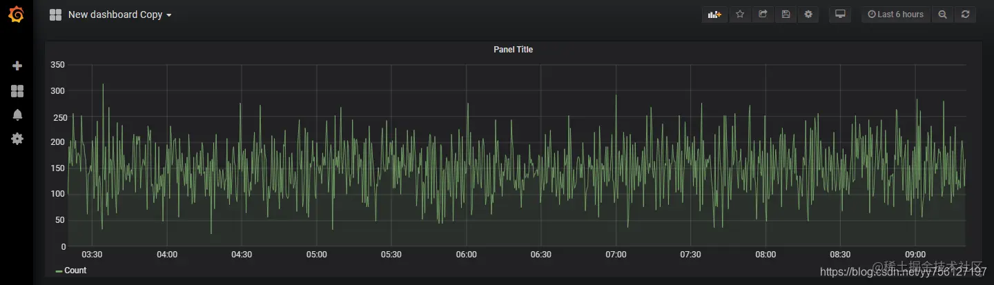Viewport: 994px width, 285px height.
Task: Click the dashboard grid icon beside title
Action: click(56, 14)
